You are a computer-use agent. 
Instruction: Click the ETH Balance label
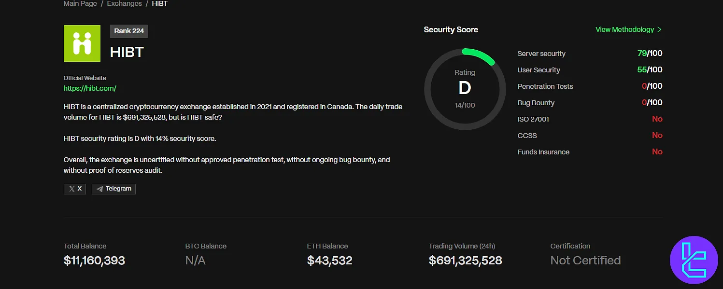coord(327,246)
